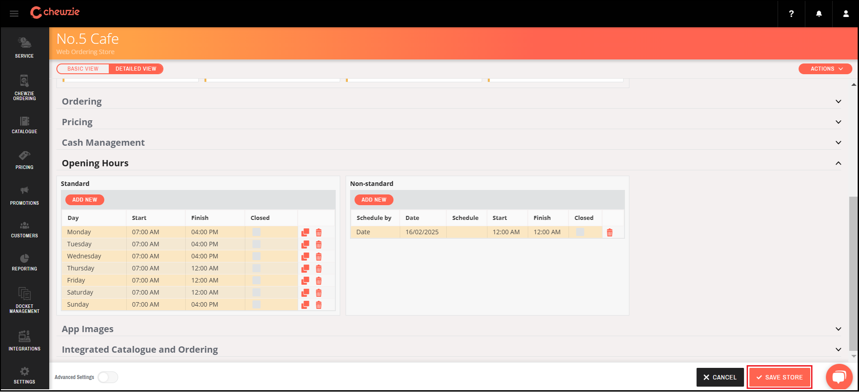
Task: Open Docket Management in the sidebar
Action: (25, 300)
